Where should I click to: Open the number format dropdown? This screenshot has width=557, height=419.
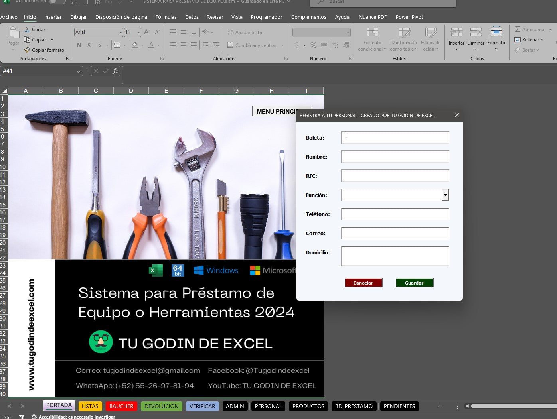(348, 32)
